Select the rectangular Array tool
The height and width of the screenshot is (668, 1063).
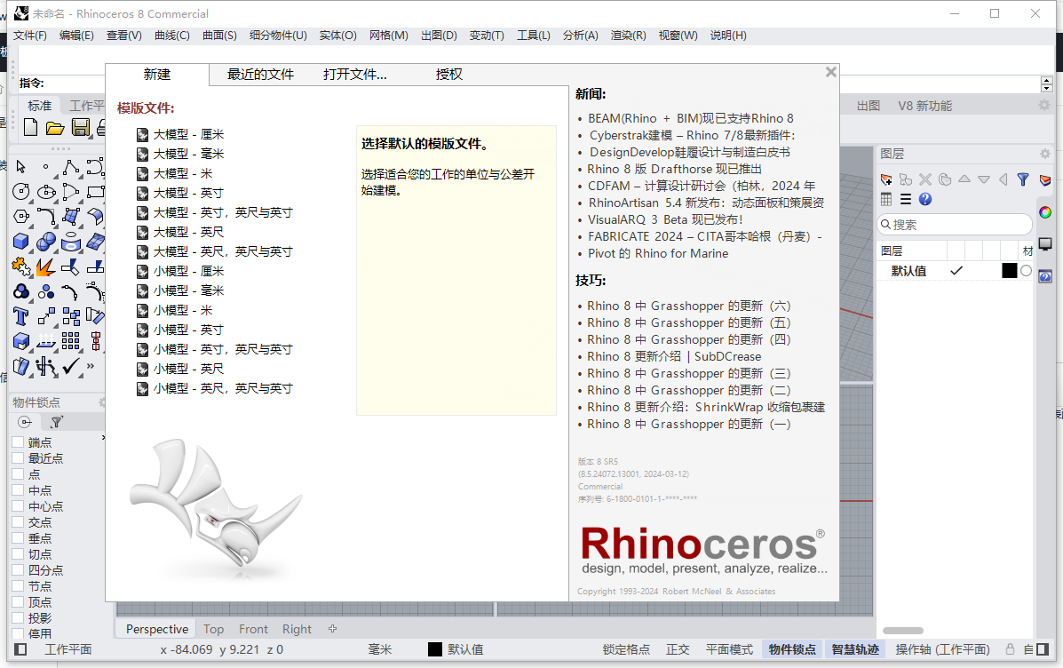pos(70,341)
